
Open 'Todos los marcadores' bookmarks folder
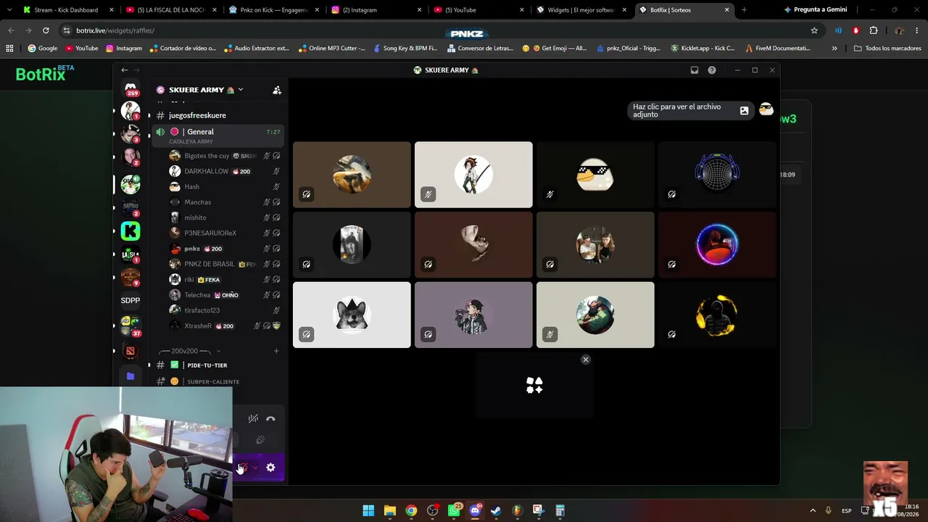click(x=886, y=49)
